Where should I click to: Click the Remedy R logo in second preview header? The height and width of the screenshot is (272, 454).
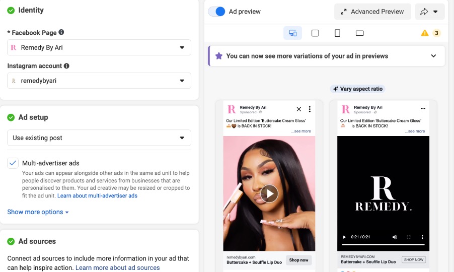click(346, 109)
